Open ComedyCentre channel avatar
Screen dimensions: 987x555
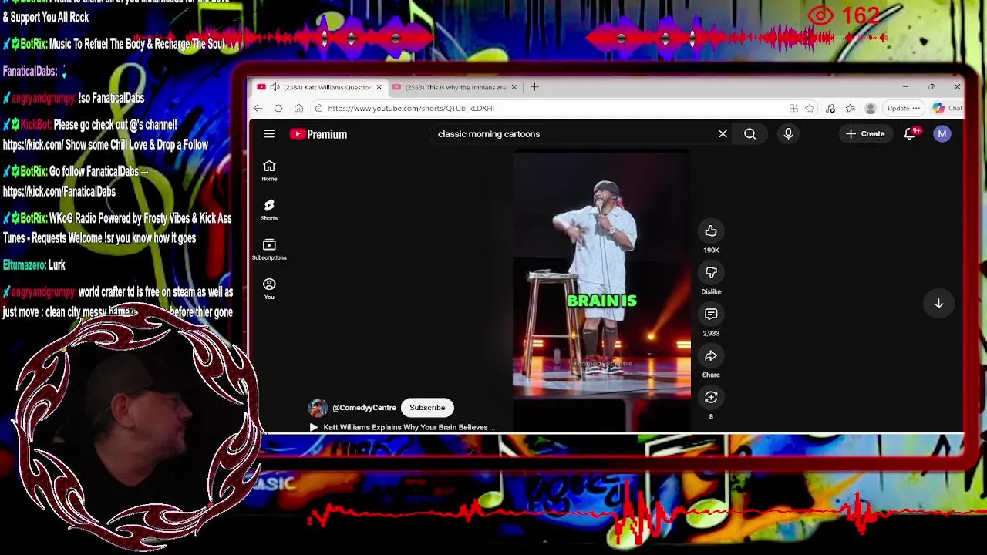(x=318, y=408)
